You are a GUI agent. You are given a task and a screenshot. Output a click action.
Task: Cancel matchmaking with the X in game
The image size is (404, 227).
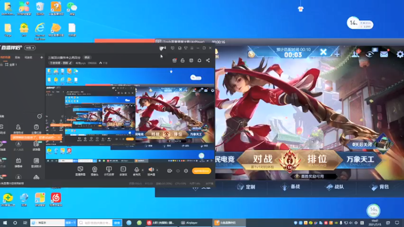tap(323, 52)
